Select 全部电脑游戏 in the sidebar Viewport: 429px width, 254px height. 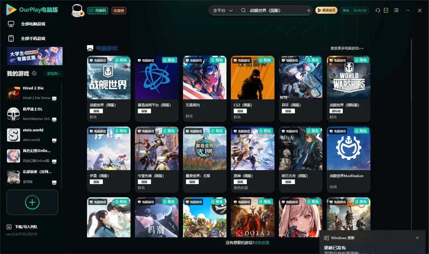(x=33, y=24)
